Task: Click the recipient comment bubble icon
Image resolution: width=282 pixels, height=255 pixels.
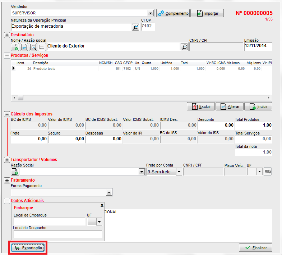Action: 42,47
